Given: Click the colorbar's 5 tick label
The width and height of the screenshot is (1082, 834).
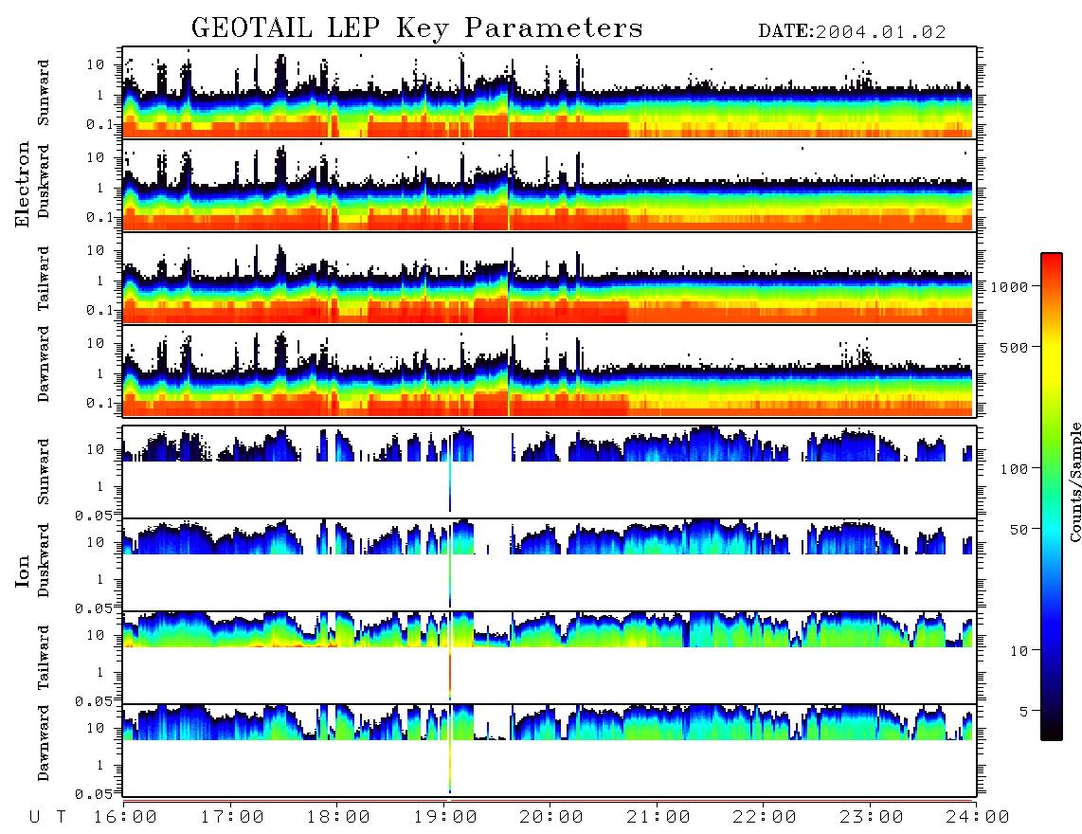Looking at the screenshot, I should pos(1024,712).
